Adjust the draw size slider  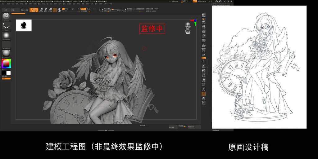pyautogui.click(x=110, y=11)
